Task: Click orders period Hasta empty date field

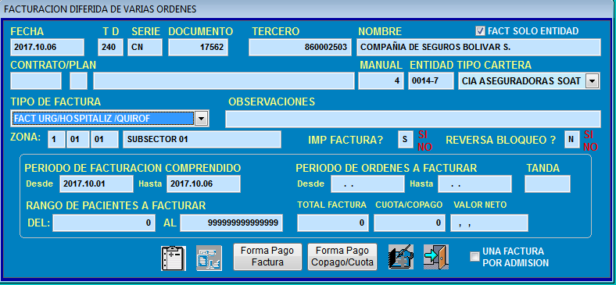Action: [475, 183]
